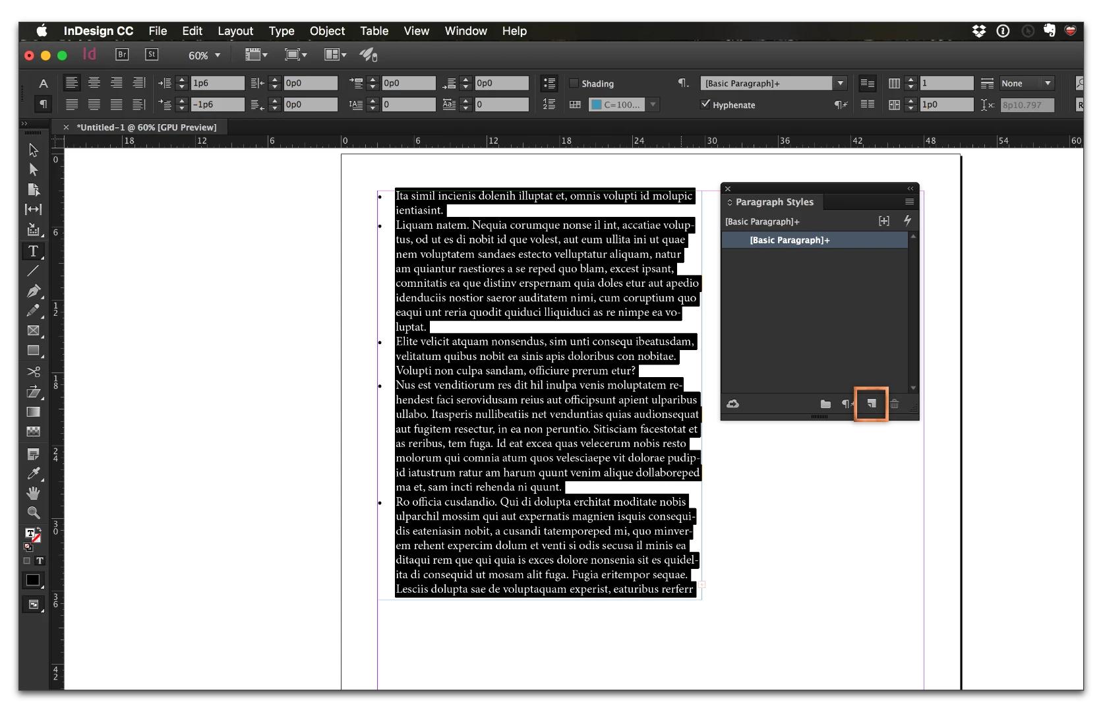Select the Type tool
The height and width of the screenshot is (712, 1103).
[33, 251]
